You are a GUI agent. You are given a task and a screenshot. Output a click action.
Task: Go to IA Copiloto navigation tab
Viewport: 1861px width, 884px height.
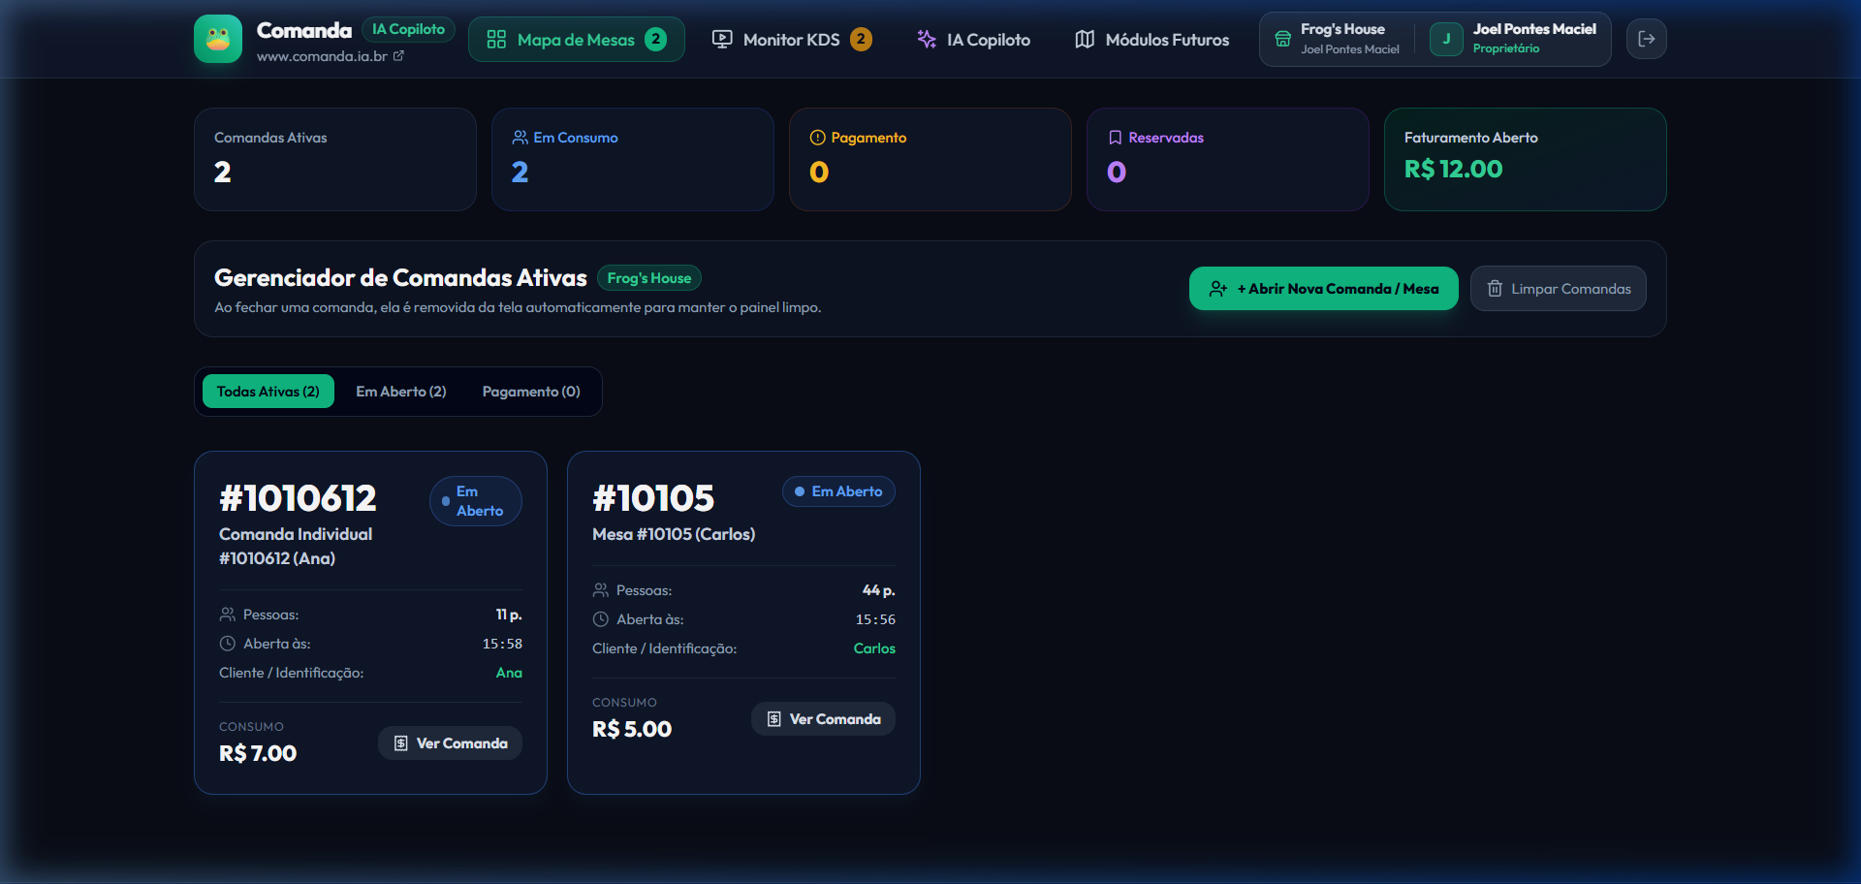973,40
